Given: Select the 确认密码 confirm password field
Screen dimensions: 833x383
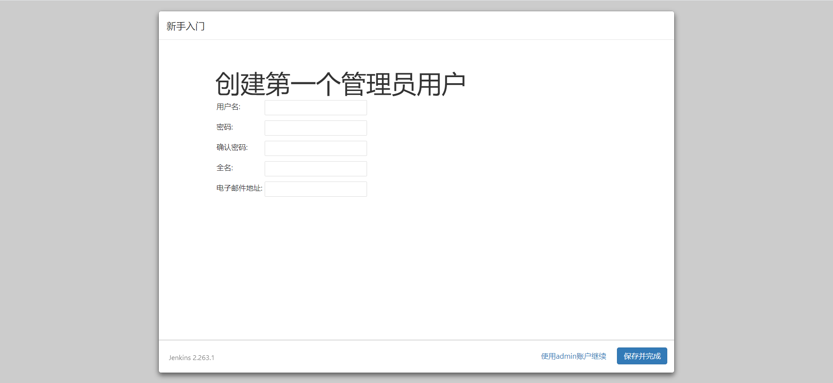Looking at the screenshot, I should [316, 148].
